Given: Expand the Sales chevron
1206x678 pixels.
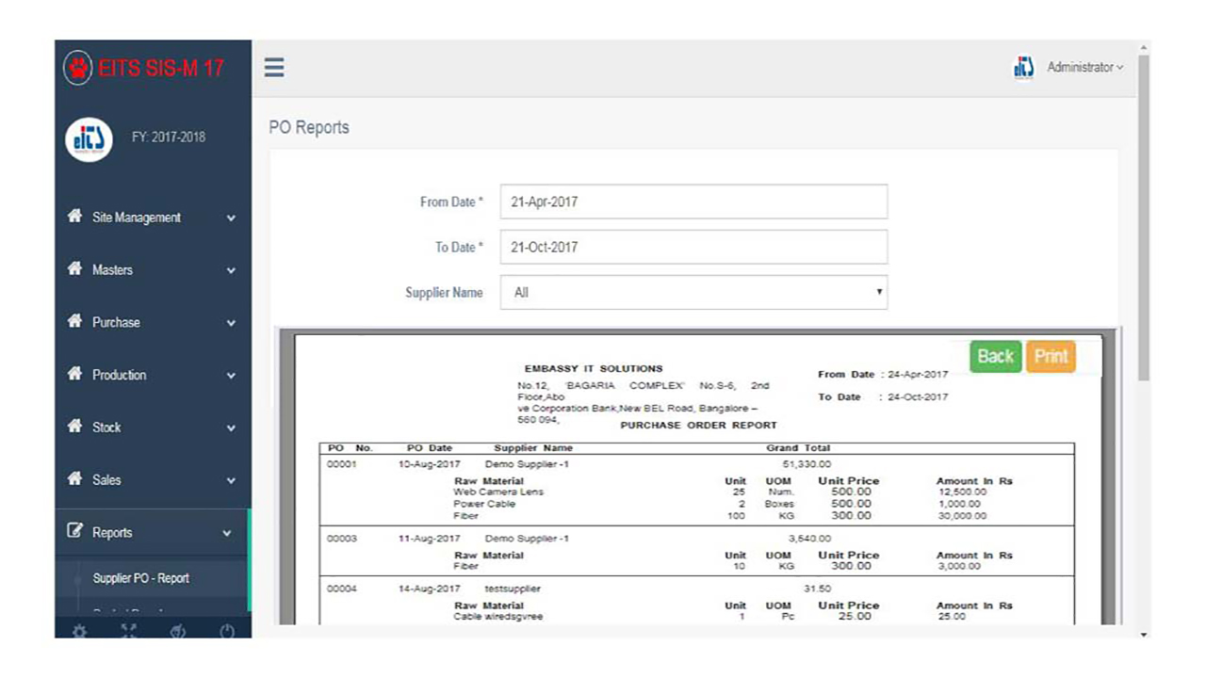Looking at the screenshot, I should pos(231,481).
